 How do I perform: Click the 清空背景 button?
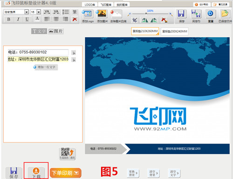[x=154, y=173]
